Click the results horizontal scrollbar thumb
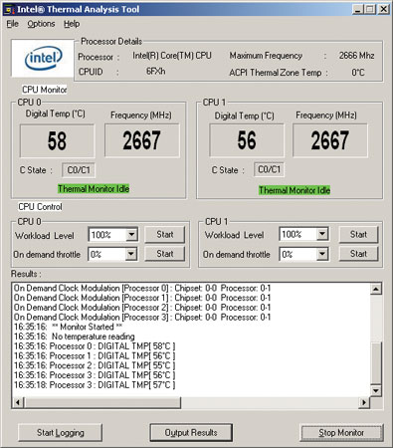 click(x=102, y=402)
